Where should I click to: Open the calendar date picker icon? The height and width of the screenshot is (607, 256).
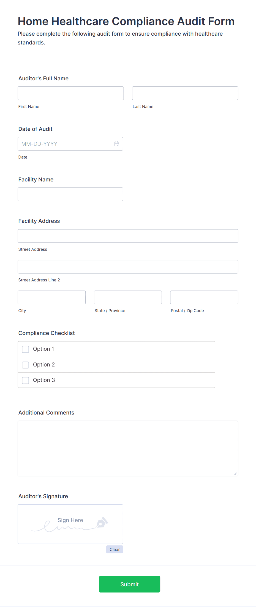point(117,144)
